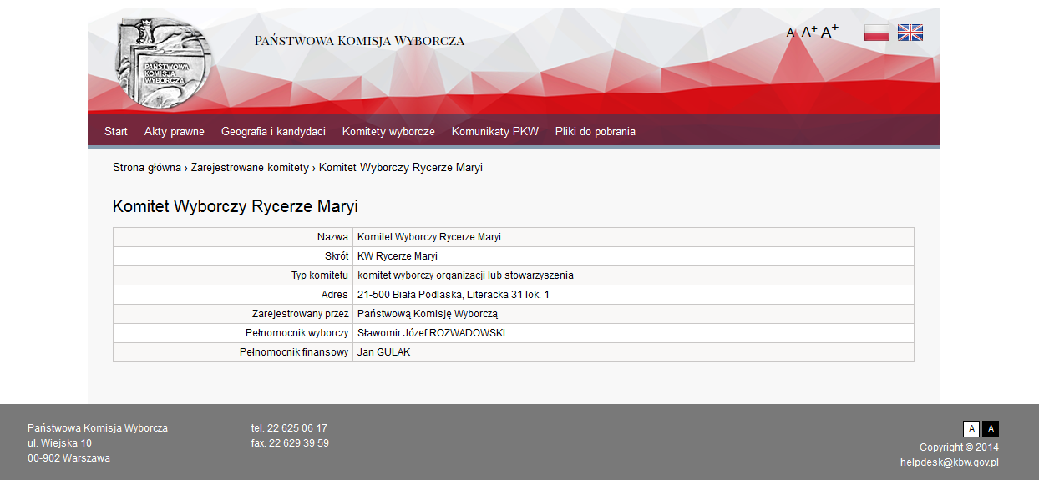
Task: Click footer Państwowa Komisja Wyborcza text
Action: pos(98,428)
